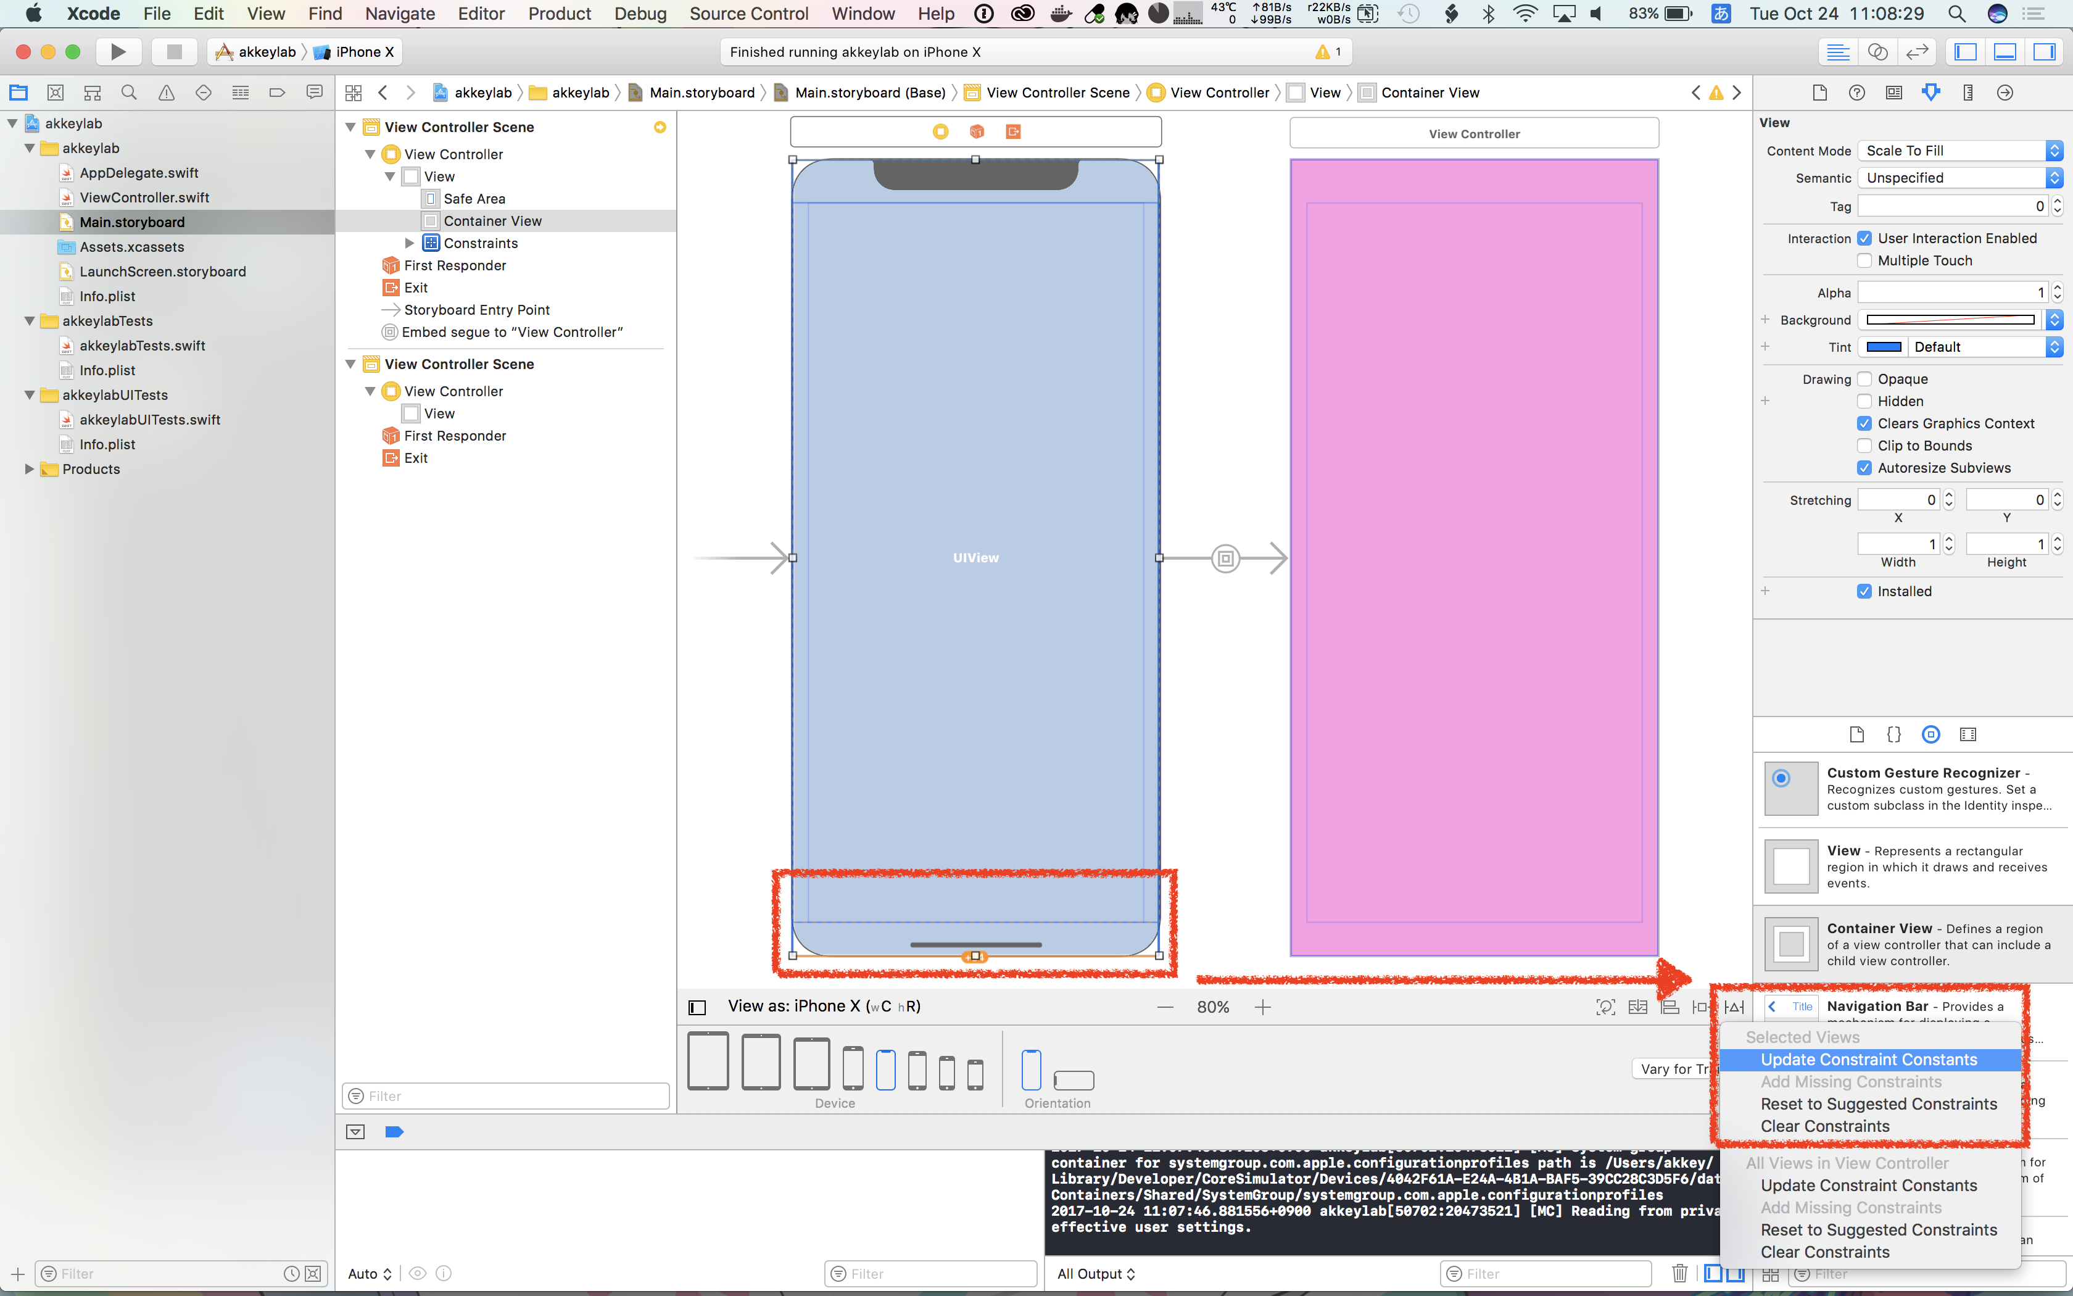Image resolution: width=2073 pixels, height=1296 pixels.
Task: Enable Clip to Bounds
Action: [1865, 446]
